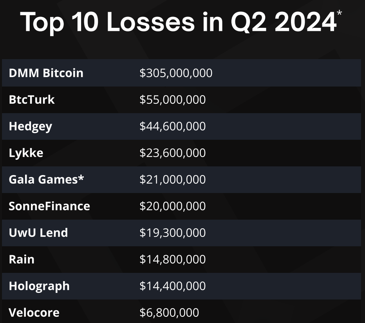Select the Velocore entry name

(x=34, y=312)
